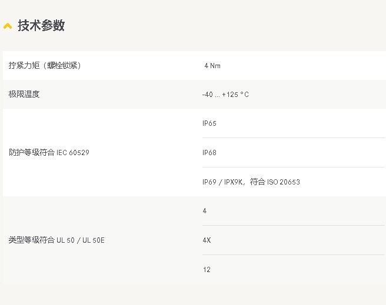The width and height of the screenshot is (386, 305).
Task: Select the 类型等级符合 label text
Action: tap(32, 240)
